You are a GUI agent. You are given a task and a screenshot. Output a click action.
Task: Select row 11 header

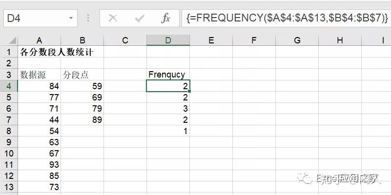[9, 164]
